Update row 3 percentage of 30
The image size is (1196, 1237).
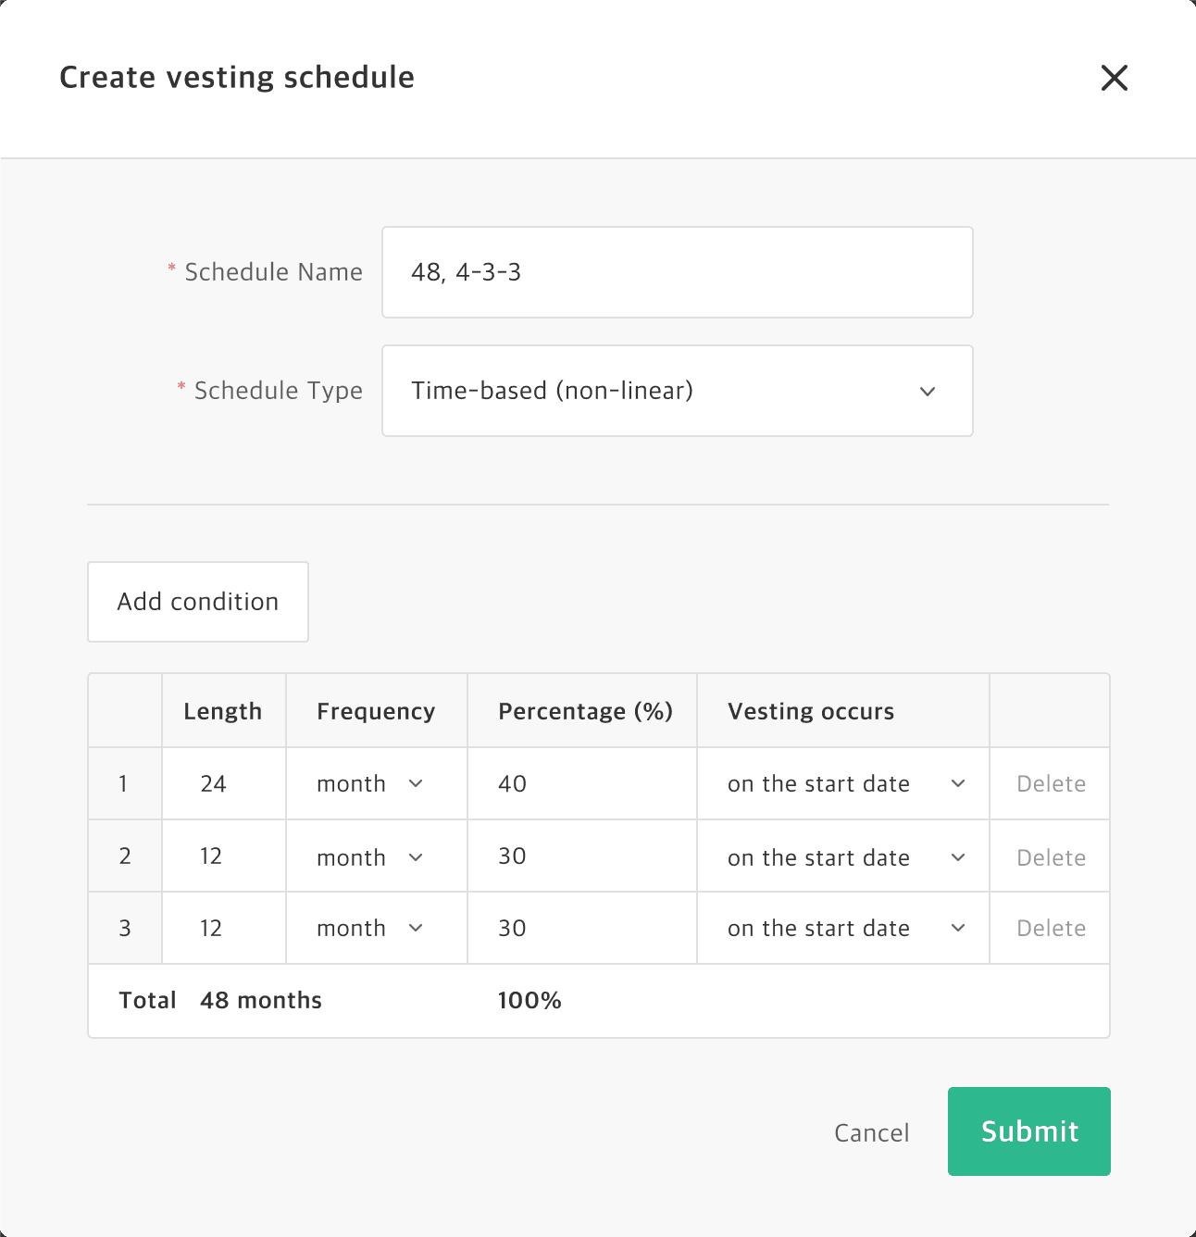tap(581, 928)
